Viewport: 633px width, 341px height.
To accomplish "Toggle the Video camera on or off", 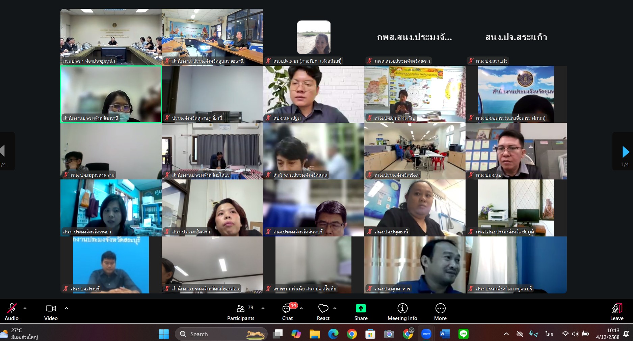I will click(51, 312).
